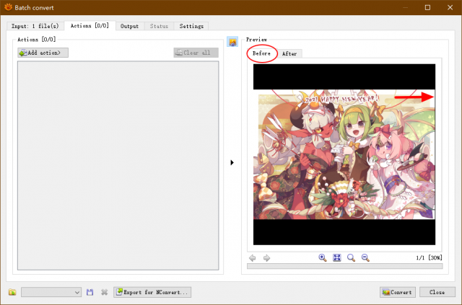Screen dimensions: 462x305
Task: Toggle the preview panel picture icon
Action: (232, 42)
